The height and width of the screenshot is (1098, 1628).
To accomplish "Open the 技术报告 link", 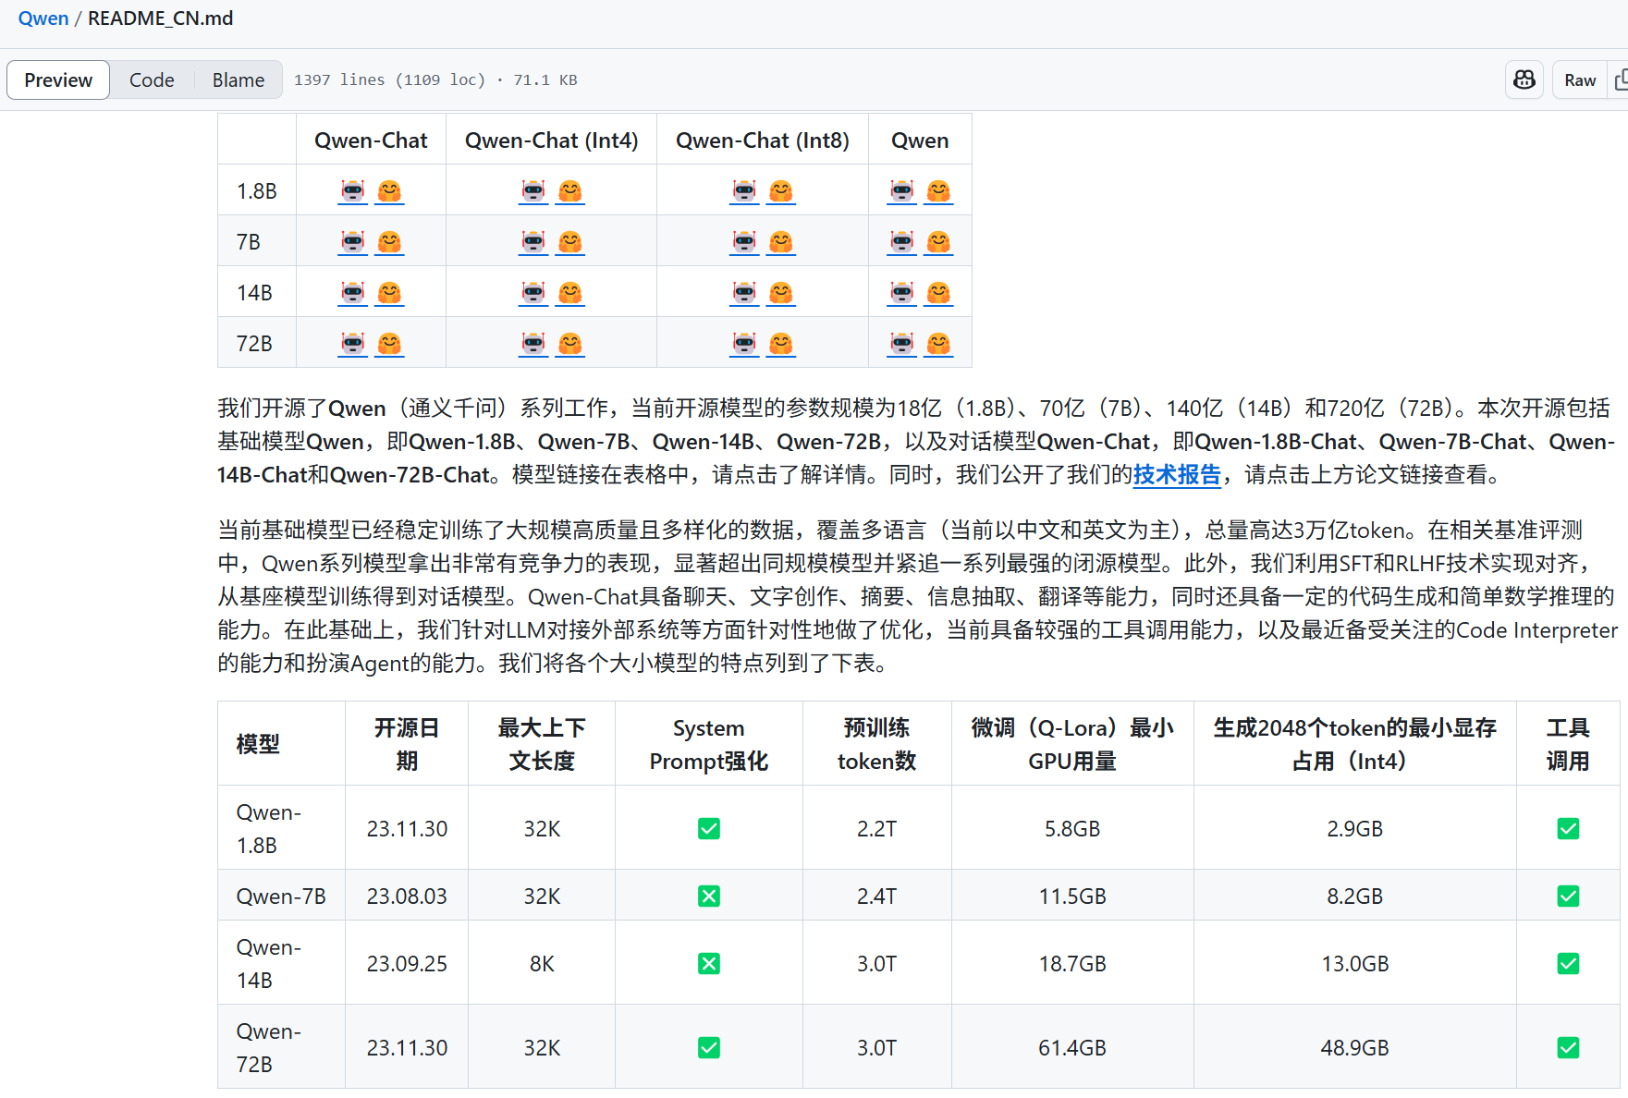I will [x=1177, y=475].
